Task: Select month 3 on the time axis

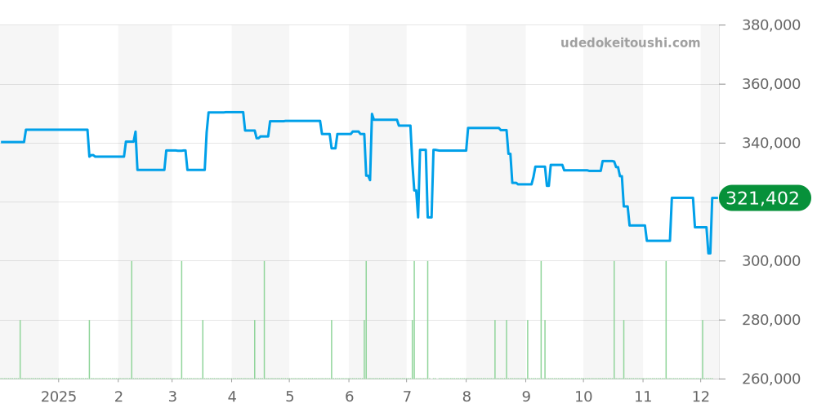Action: 172,397
